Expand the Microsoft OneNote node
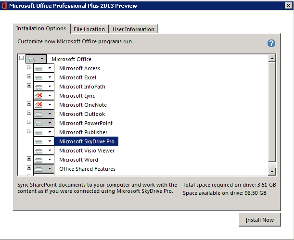This screenshot has height=240, width=294. tap(29, 103)
